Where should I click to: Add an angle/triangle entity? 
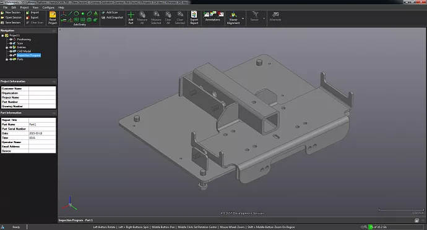(70, 20)
